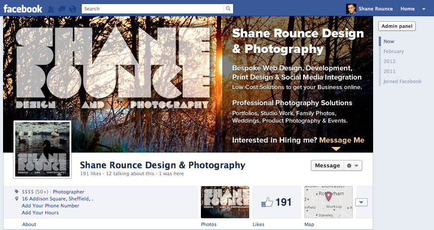The image size is (434, 230).
Task: Select 2011 in the timeline navigation
Action: (x=390, y=71)
